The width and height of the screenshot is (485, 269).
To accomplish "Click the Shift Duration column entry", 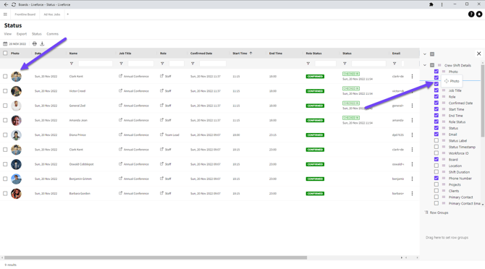I will coord(459,172).
